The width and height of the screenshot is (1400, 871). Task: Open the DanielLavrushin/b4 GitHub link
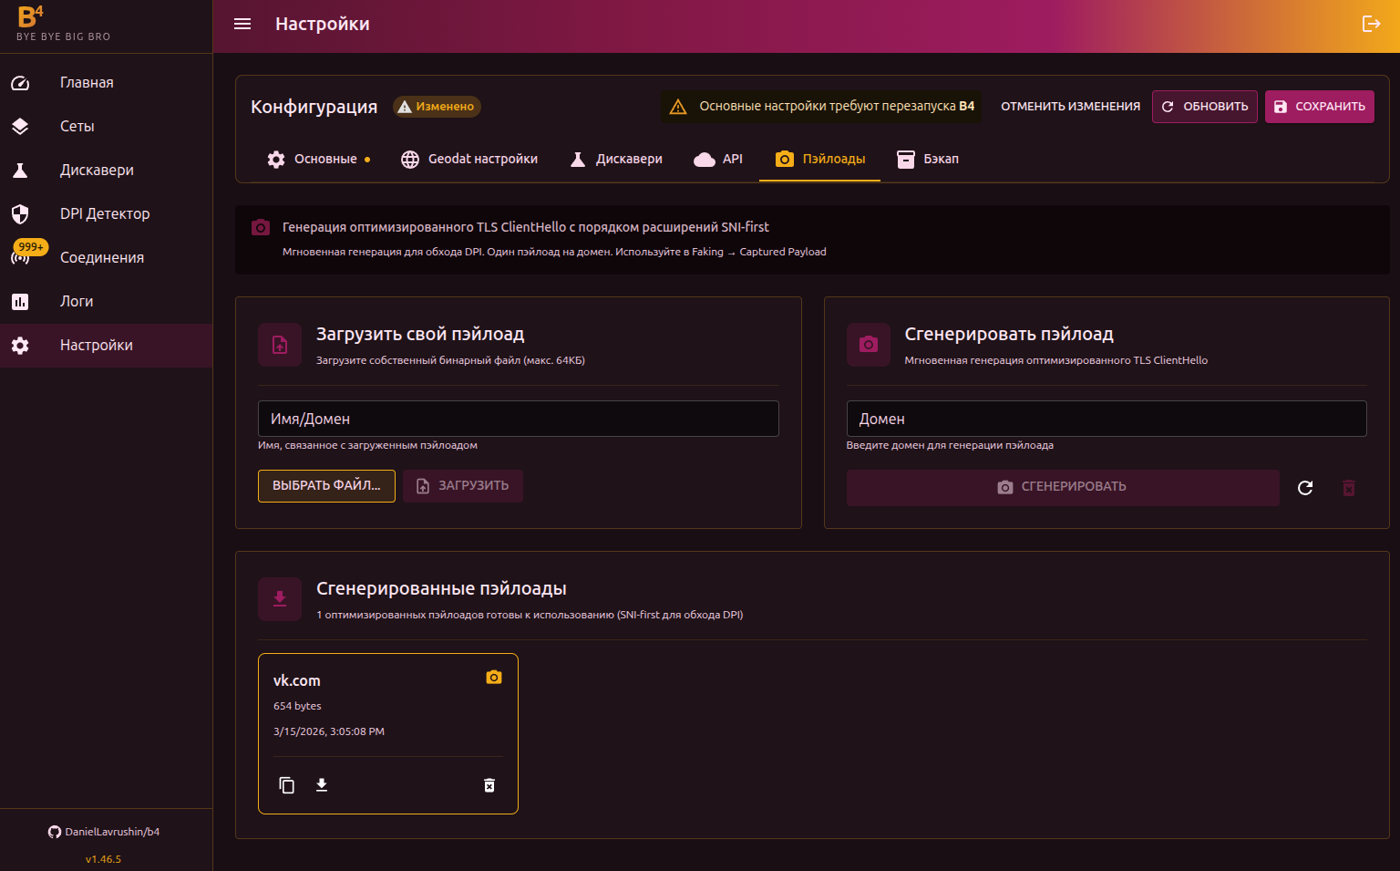(104, 832)
